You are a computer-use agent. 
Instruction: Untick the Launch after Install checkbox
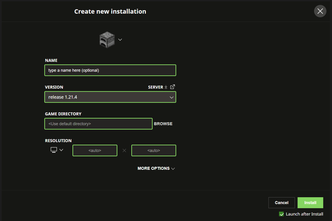coord(281,214)
